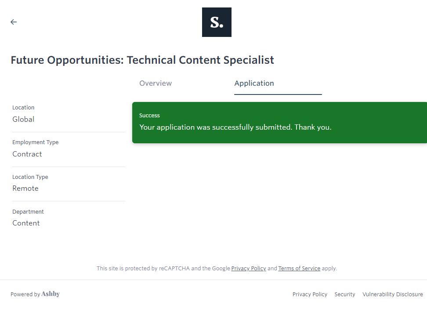427x309 pixels.
Task: Open the Terms of Service link
Action: 299,268
